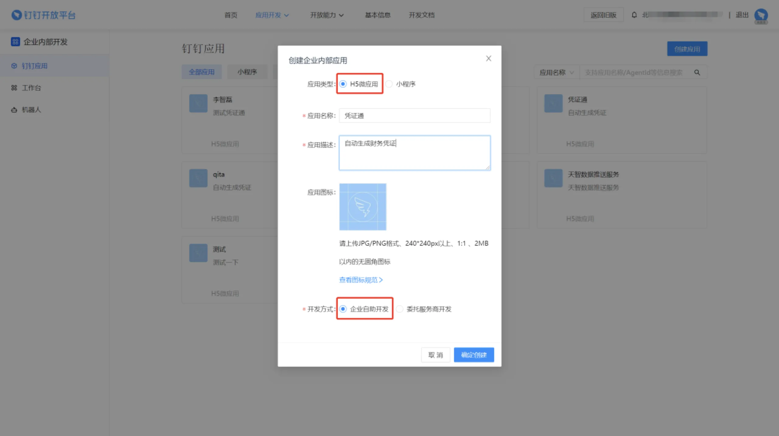
Task: Open the 查看图标规范 link
Action: pos(361,280)
